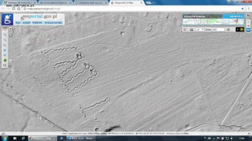Image resolution: width=252 pixels, height=141 pixels.
Task: Click the plus button on zoom bar
Action: pos(11,29)
